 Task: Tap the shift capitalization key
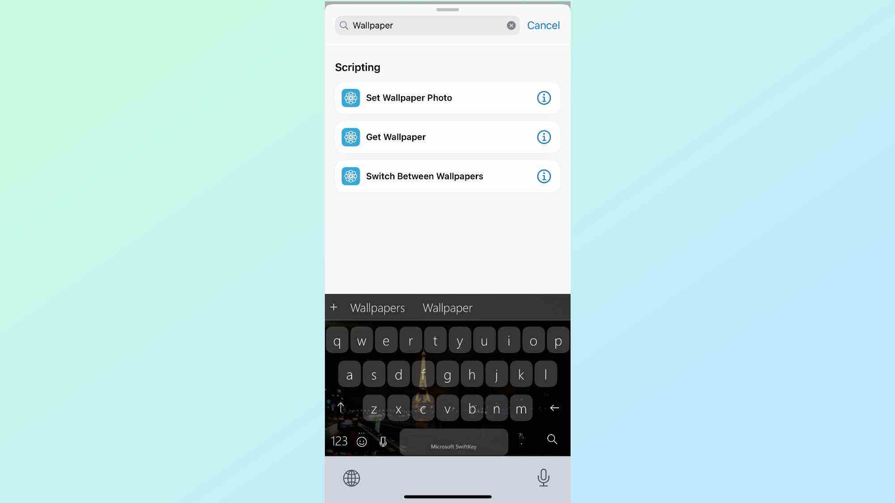pos(341,407)
